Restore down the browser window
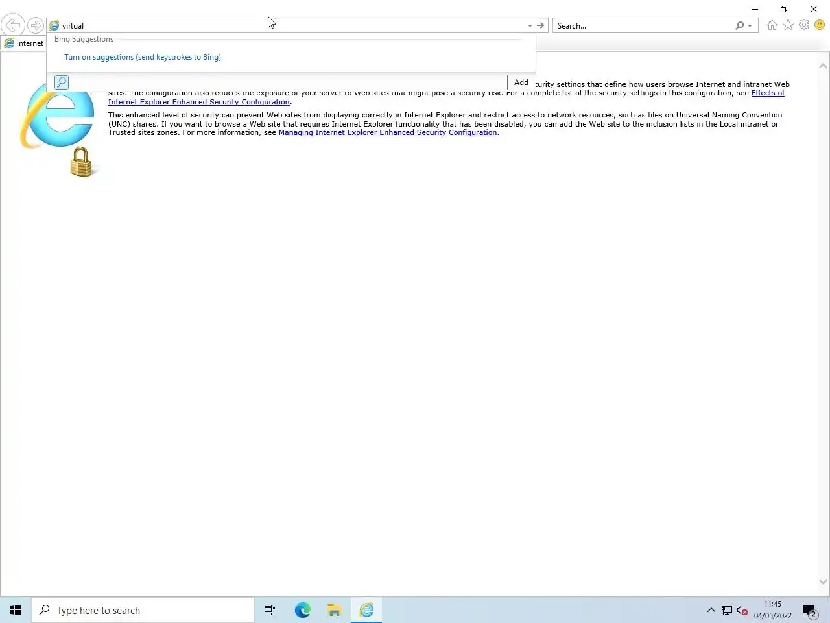The width and height of the screenshot is (830, 623). [x=784, y=9]
